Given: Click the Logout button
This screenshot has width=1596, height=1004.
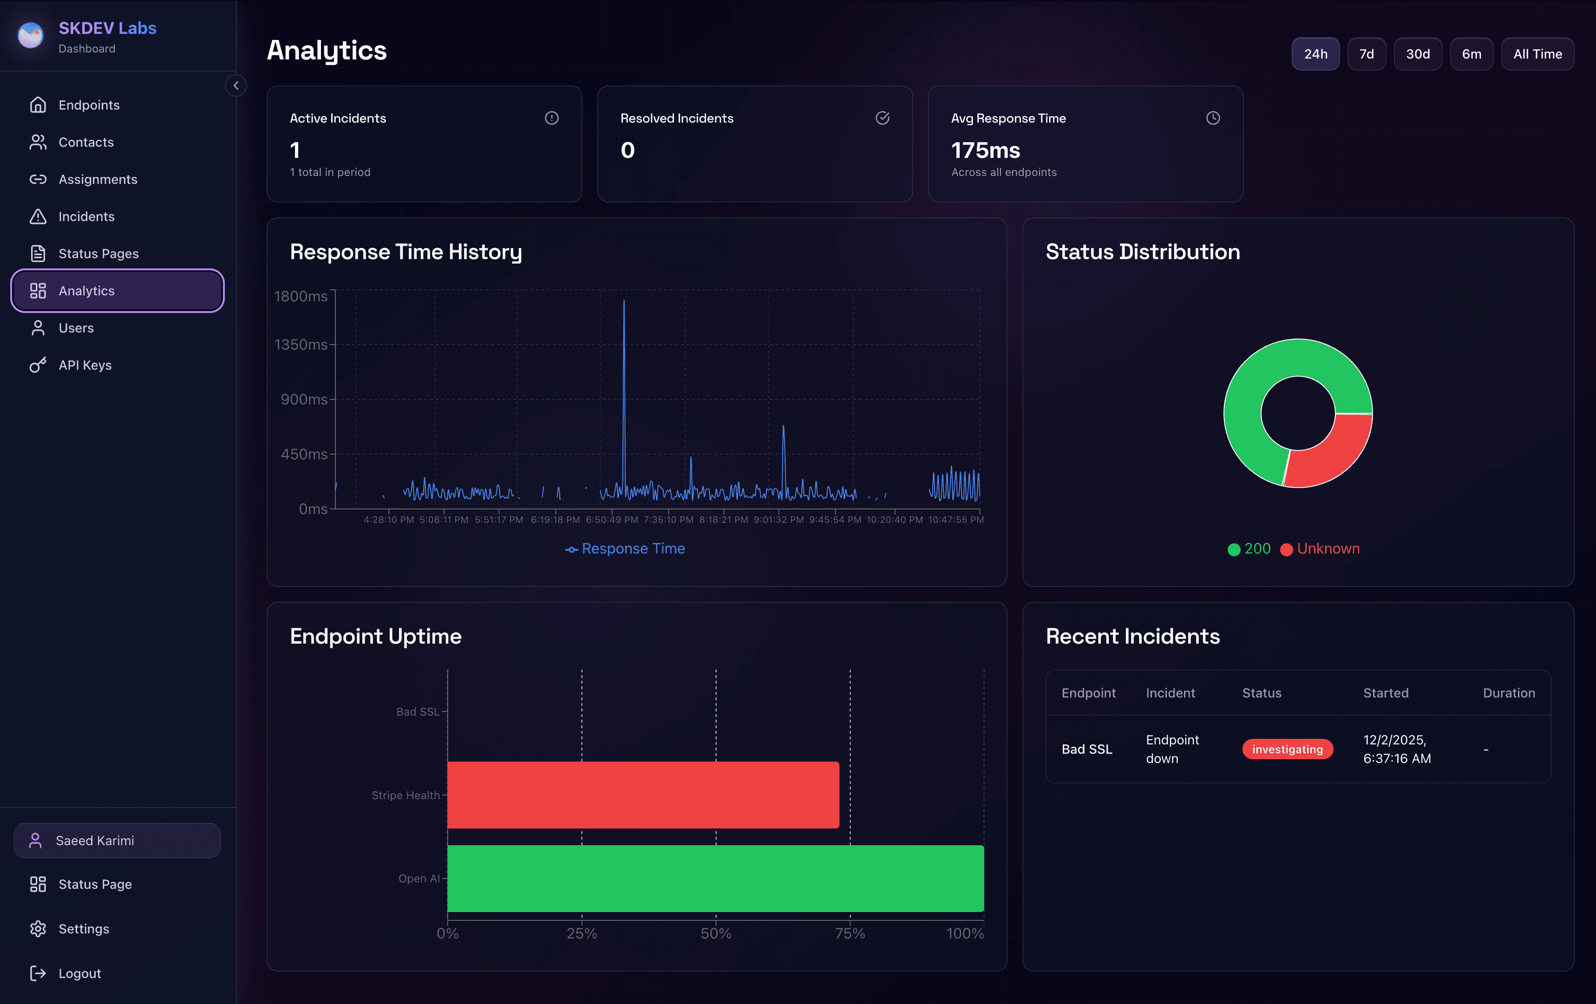Looking at the screenshot, I should click(x=79, y=973).
